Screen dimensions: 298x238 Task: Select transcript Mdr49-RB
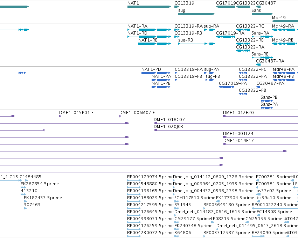[x=285, y=44]
